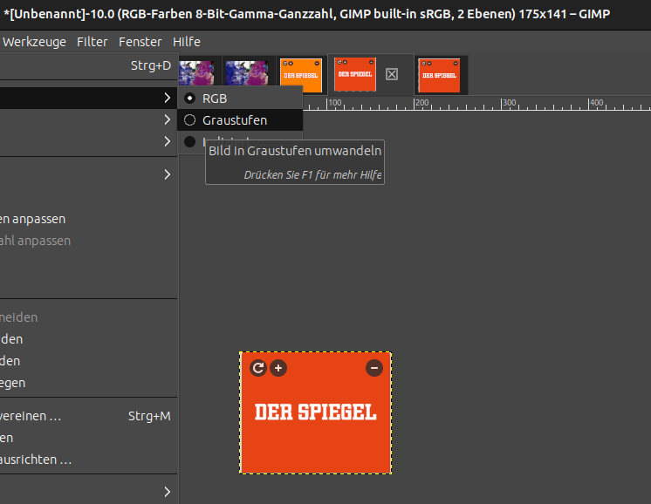
Task: Click the circular refresh icon on the canvas image
Action: [x=257, y=368]
